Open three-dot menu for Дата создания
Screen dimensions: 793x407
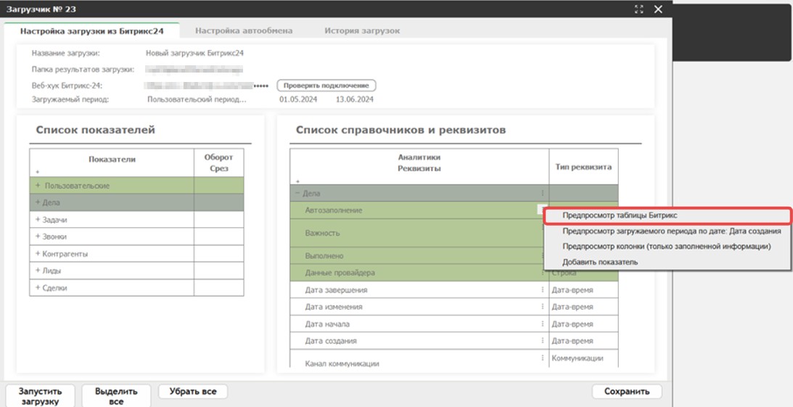tap(542, 340)
